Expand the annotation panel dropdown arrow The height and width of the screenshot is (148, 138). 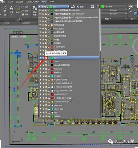point(22,20)
